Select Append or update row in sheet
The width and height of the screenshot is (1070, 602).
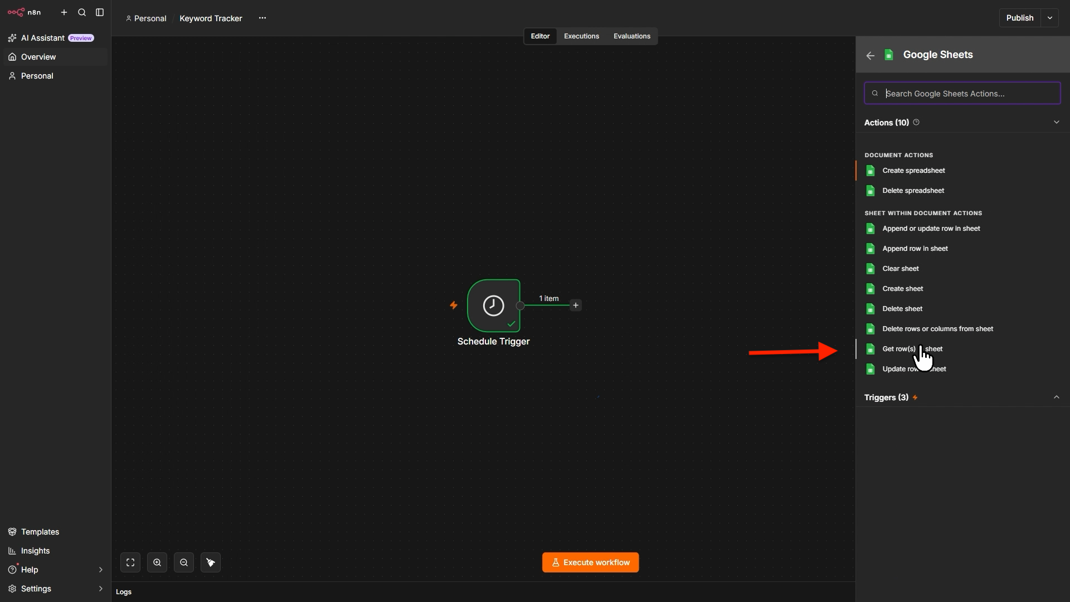click(x=962, y=229)
